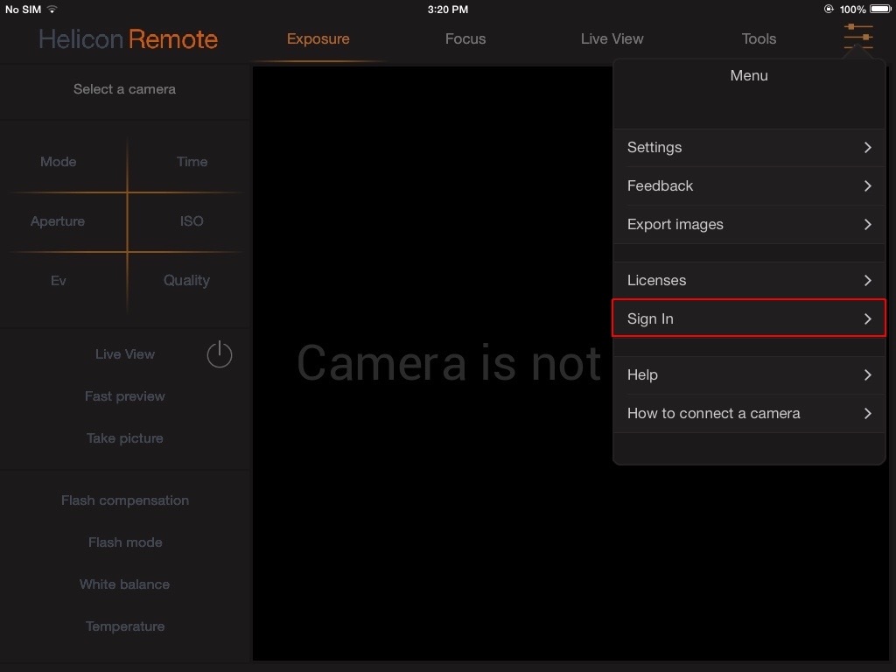The width and height of the screenshot is (896, 672).
Task: Tap the Wi-Fi icon in the status bar
Action: coord(50,10)
